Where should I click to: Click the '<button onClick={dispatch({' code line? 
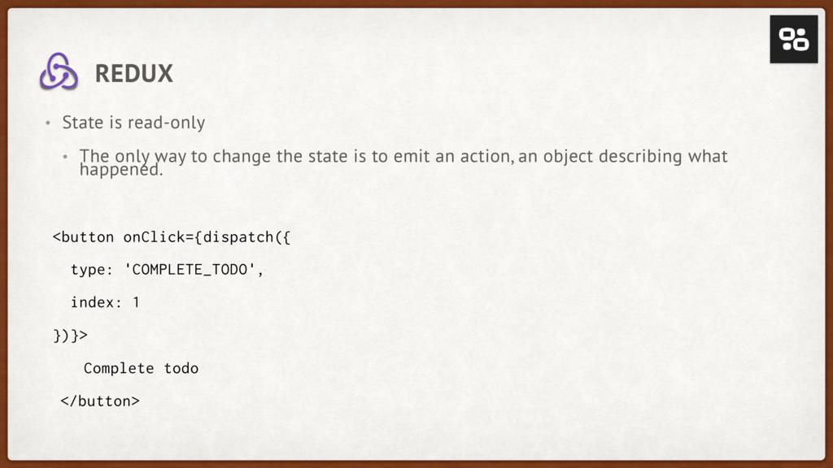[172, 237]
